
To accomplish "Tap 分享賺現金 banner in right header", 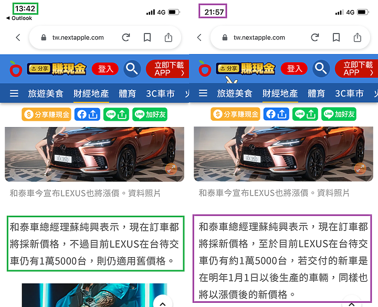I will click(x=245, y=69).
